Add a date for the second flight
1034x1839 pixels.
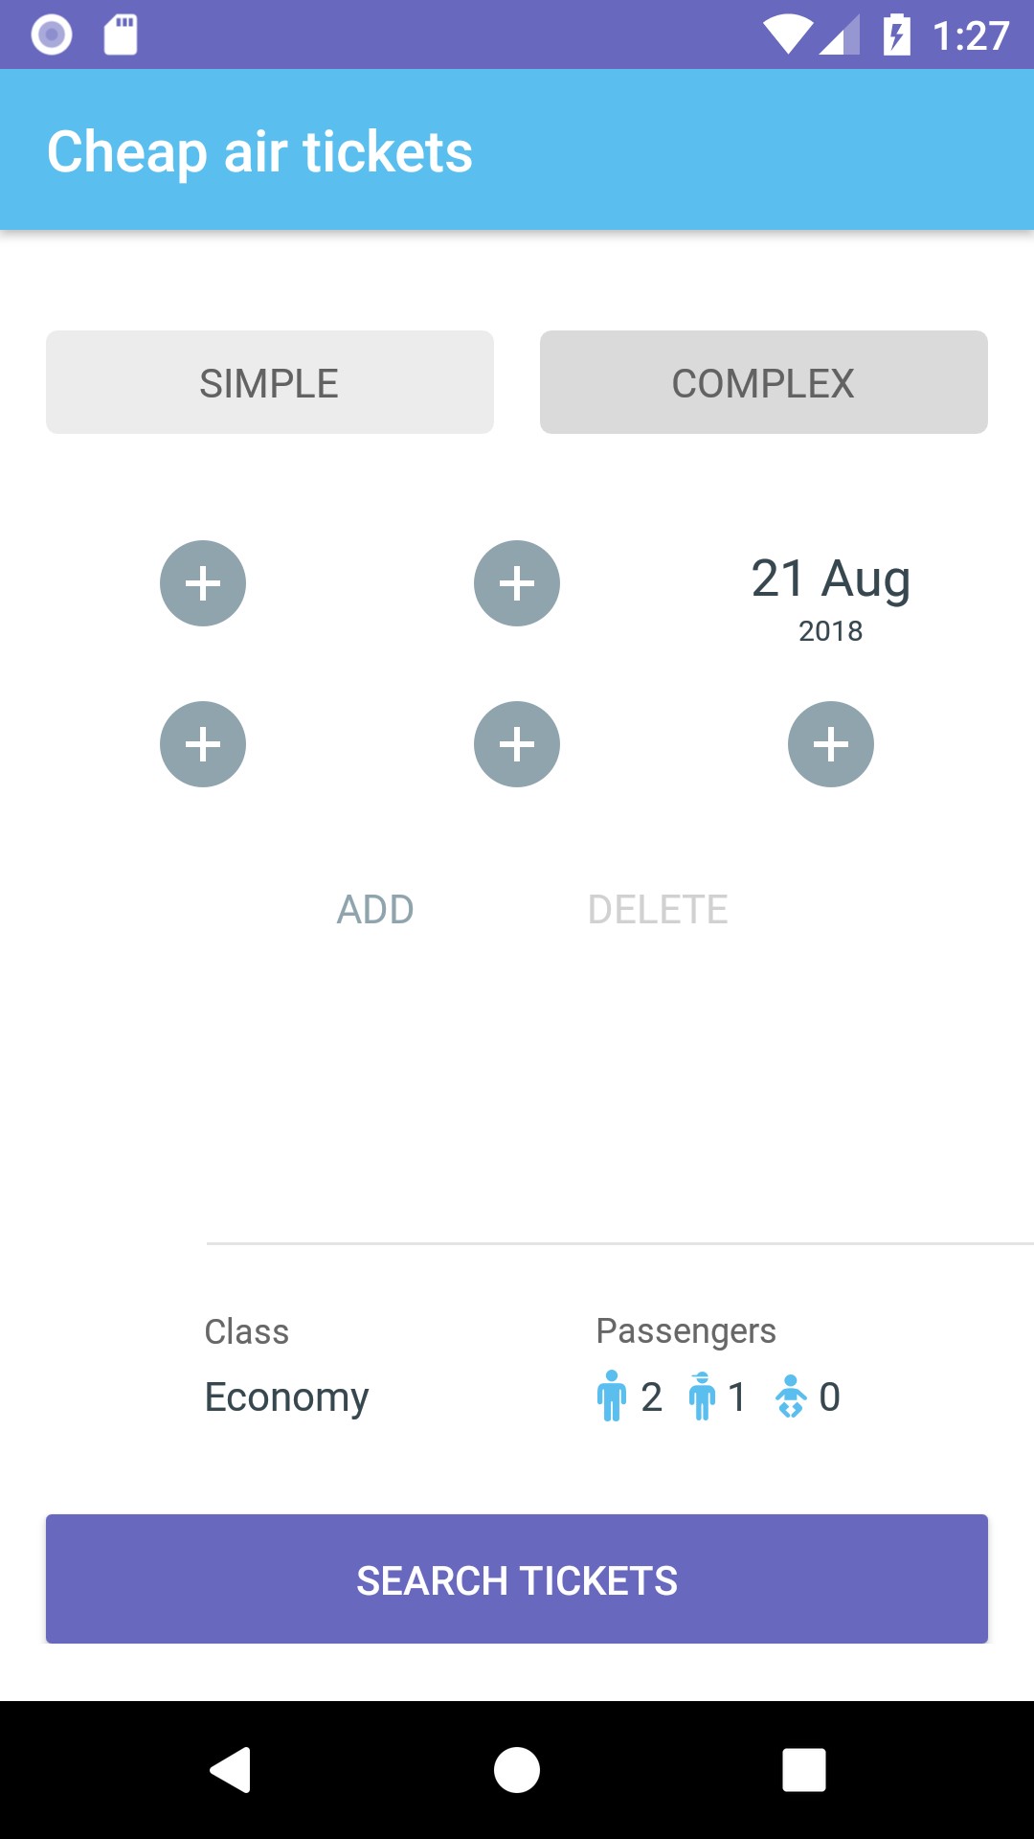pos(831,744)
